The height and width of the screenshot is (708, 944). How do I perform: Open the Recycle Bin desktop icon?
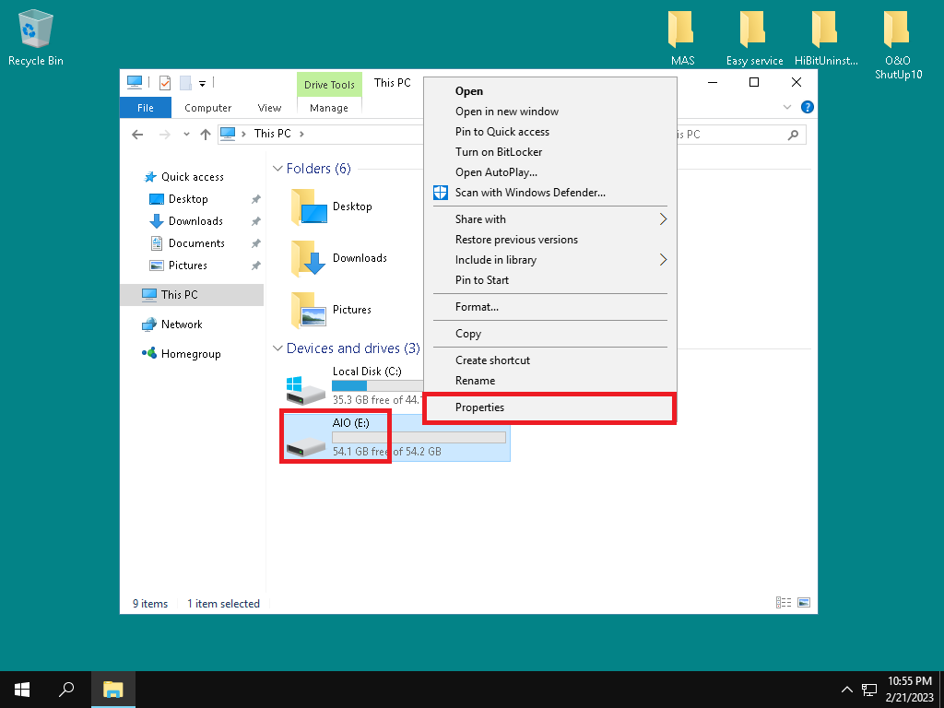[x=35, y=31]
